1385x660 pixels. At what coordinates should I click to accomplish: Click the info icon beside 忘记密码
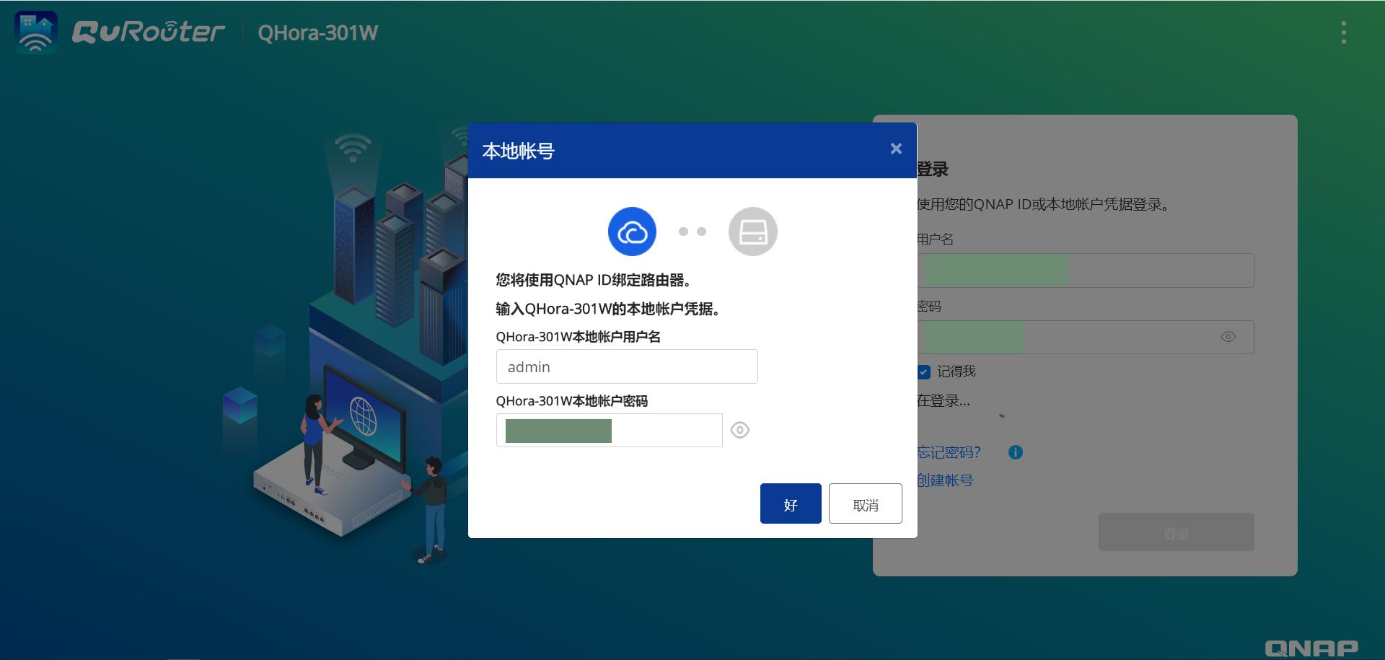pos(1015,452)
